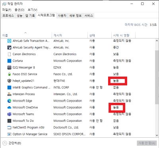Click the NetClient5 Program n5tr icon
This screenshot has width=159, height=148.
point(9,127)
